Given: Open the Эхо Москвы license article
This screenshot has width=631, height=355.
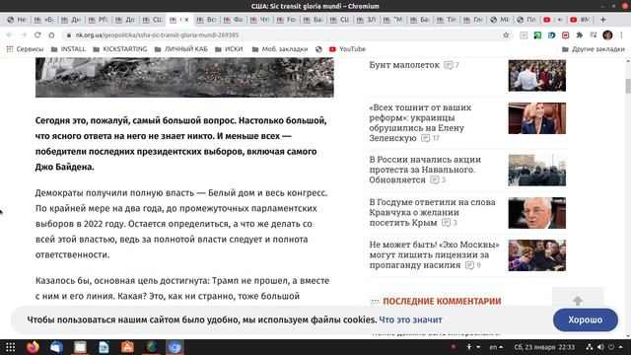Looking at the screenshot, I should pyautogui.click(x=434, y=254).
